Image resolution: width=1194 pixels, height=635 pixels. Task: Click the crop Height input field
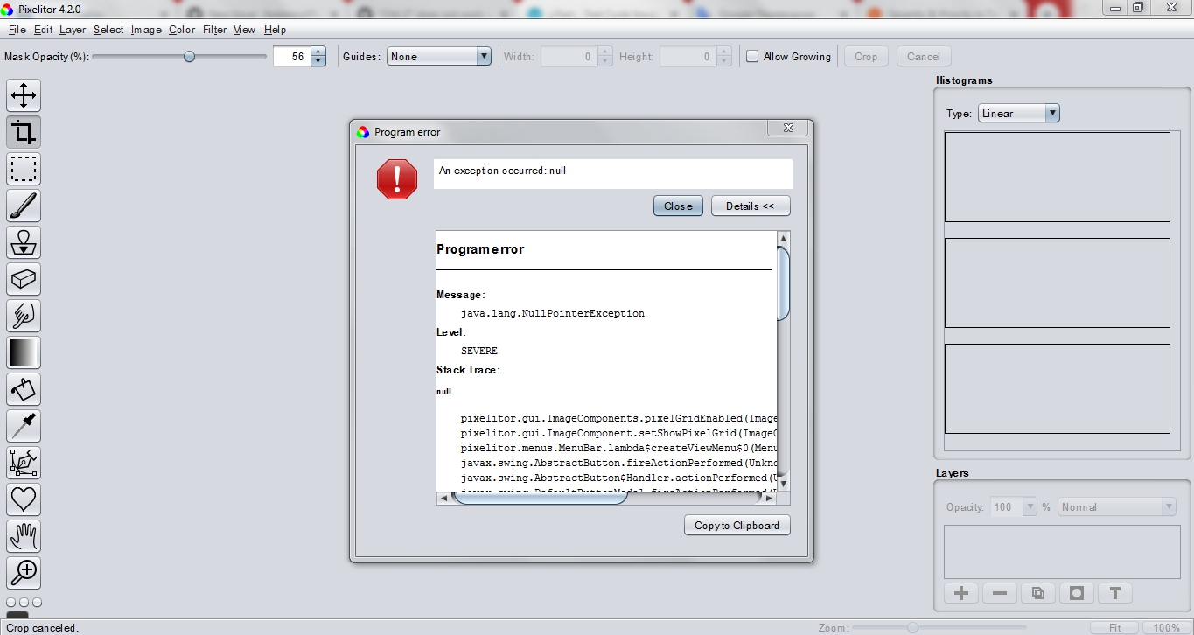(688, 57)
